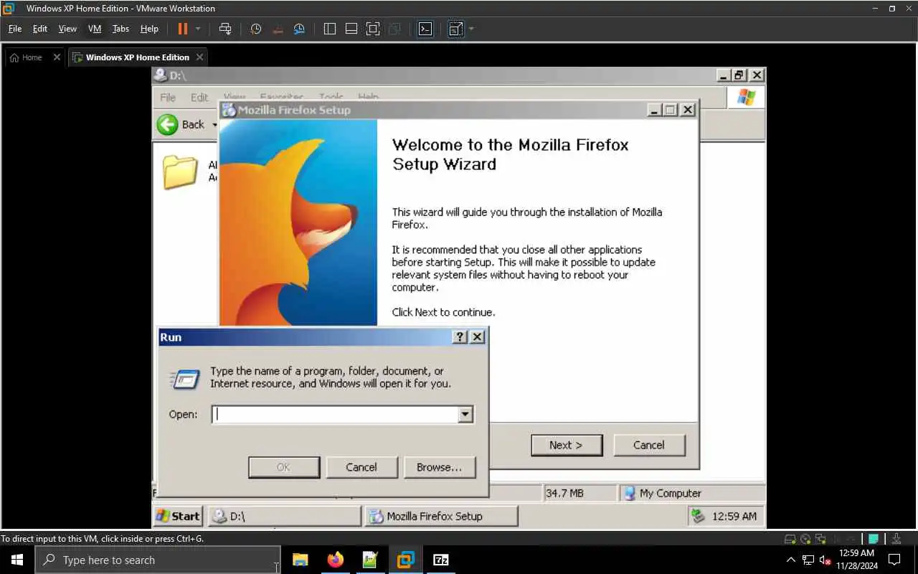Click VMware Workstation taskbar icon
This screenshot has width=918, height=574.
point(405,560)
